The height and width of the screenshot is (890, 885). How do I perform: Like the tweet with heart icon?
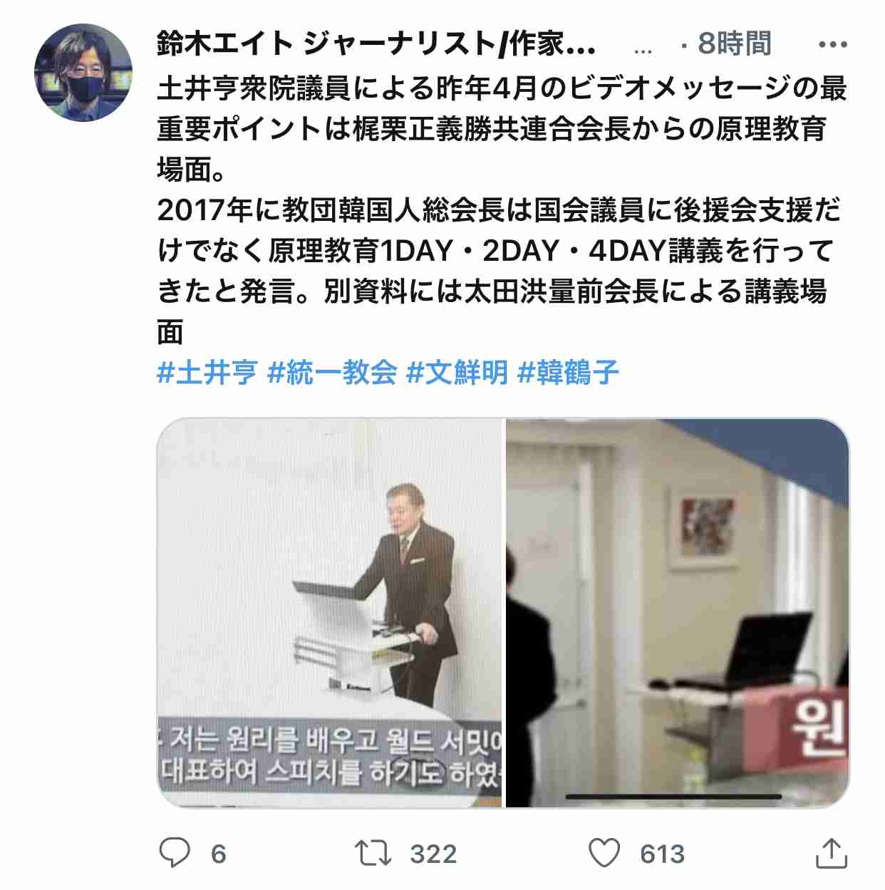tap(605, 853)
